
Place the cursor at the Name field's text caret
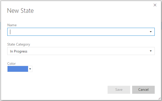[10, 32]
